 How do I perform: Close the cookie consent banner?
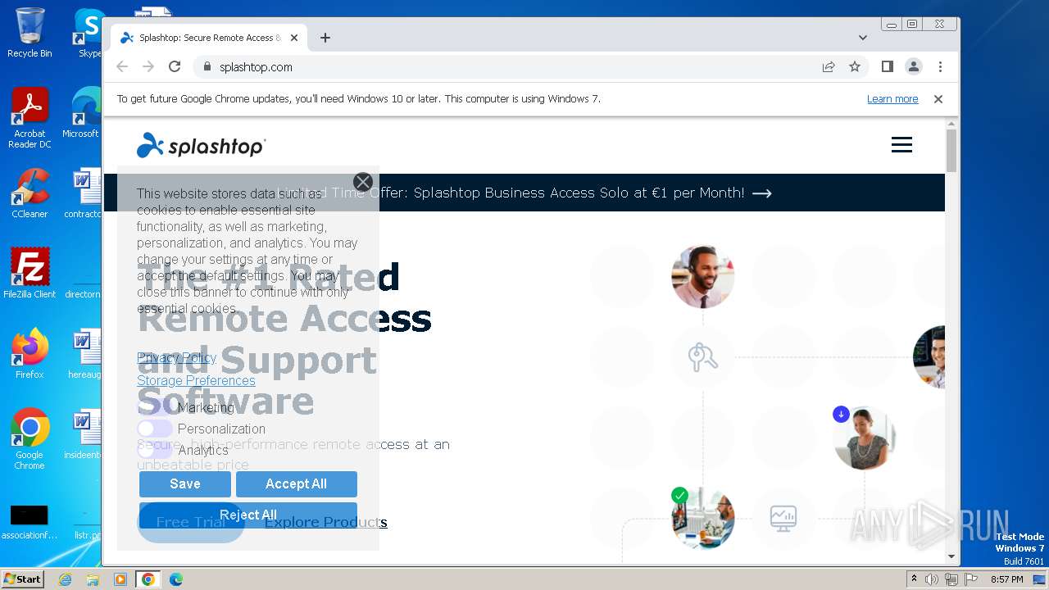[x=363, y=182]
